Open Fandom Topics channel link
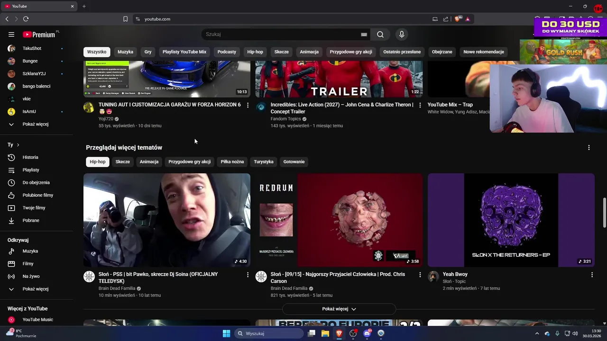Screen dimensions: 607x341 pos(285,119)
